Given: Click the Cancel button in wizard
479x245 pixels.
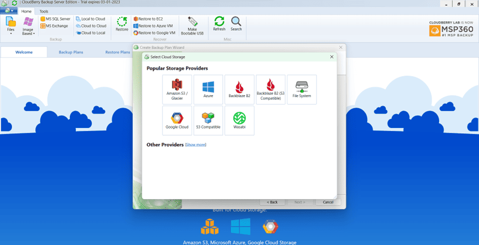Looking at the screenshot, I should [328, 202].
